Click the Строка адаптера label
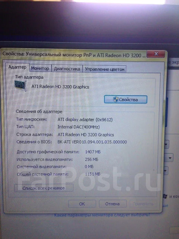The width and height of the screenshot is (179, 239). [x=35, y=134]
